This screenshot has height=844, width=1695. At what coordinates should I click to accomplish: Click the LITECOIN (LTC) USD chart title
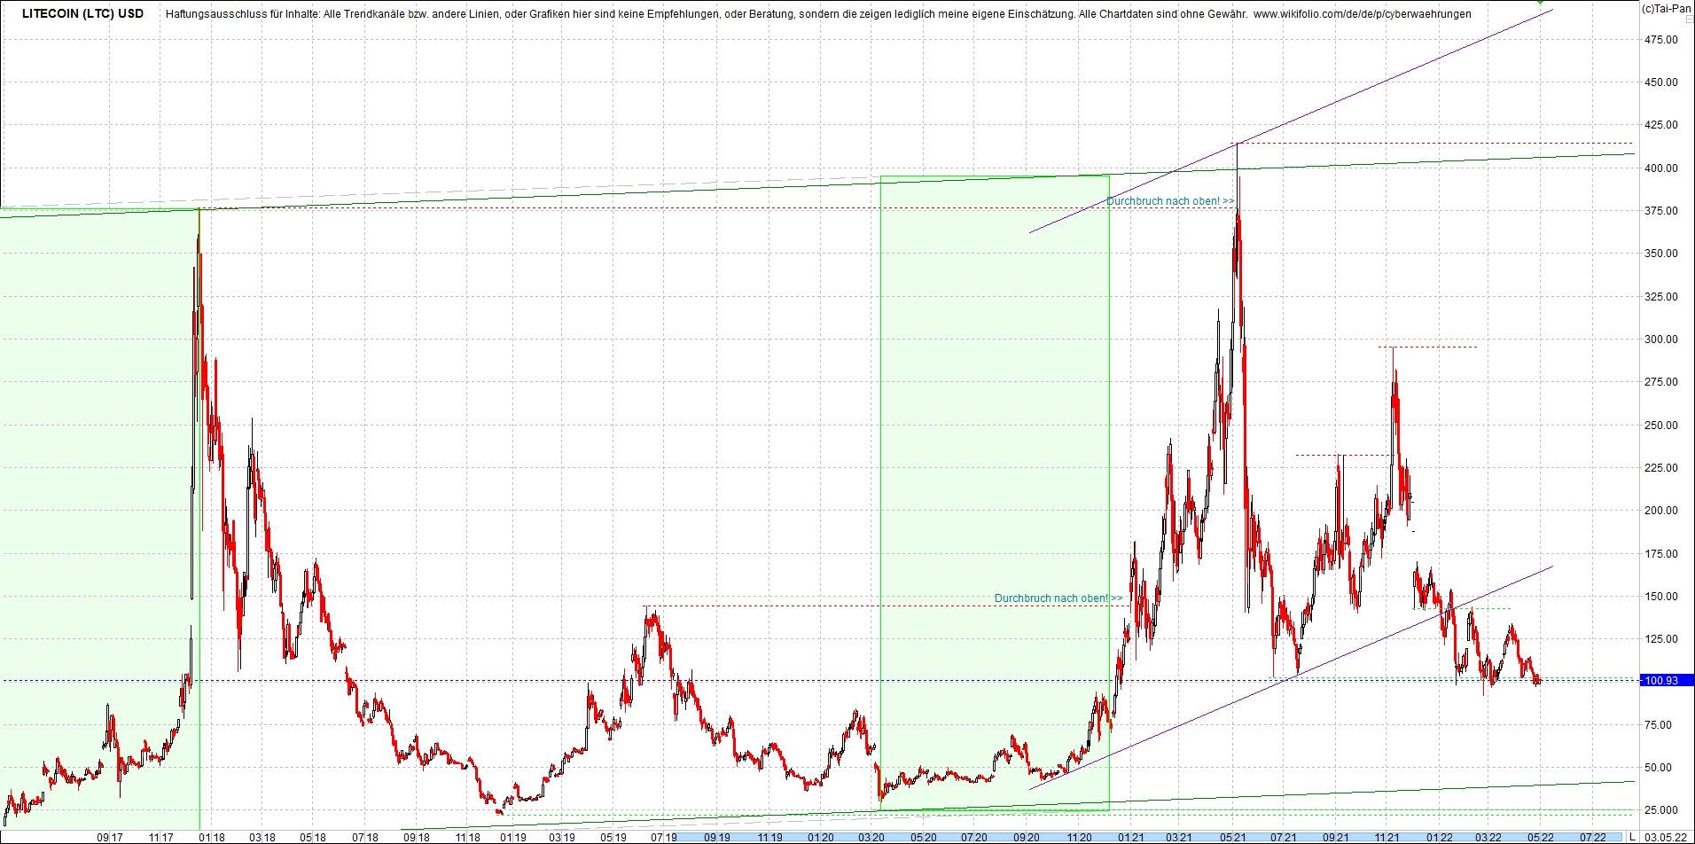(x=82, y=14)
